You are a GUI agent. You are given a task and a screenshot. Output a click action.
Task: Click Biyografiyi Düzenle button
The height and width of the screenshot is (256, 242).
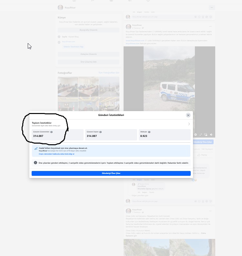[88, 30]
